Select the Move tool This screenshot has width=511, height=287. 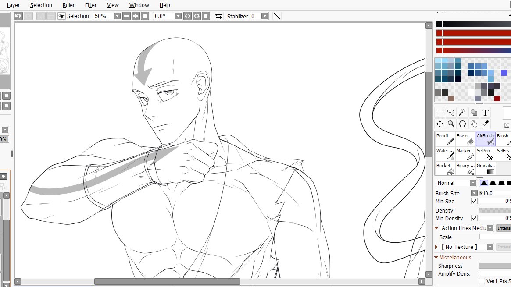point(440,124)
